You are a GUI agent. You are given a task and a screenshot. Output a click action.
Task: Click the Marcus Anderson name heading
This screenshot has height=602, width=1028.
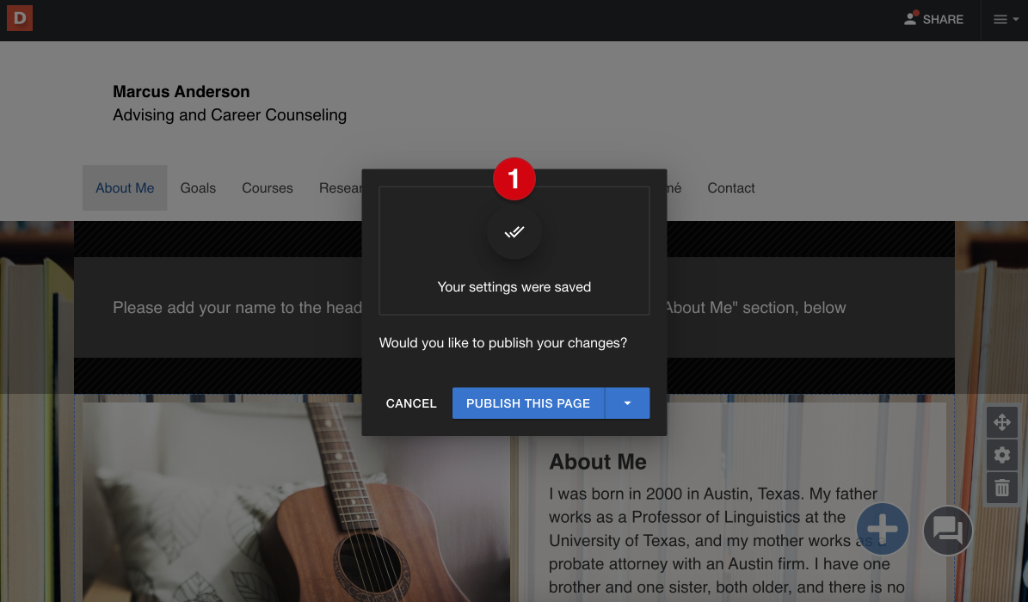181,92
